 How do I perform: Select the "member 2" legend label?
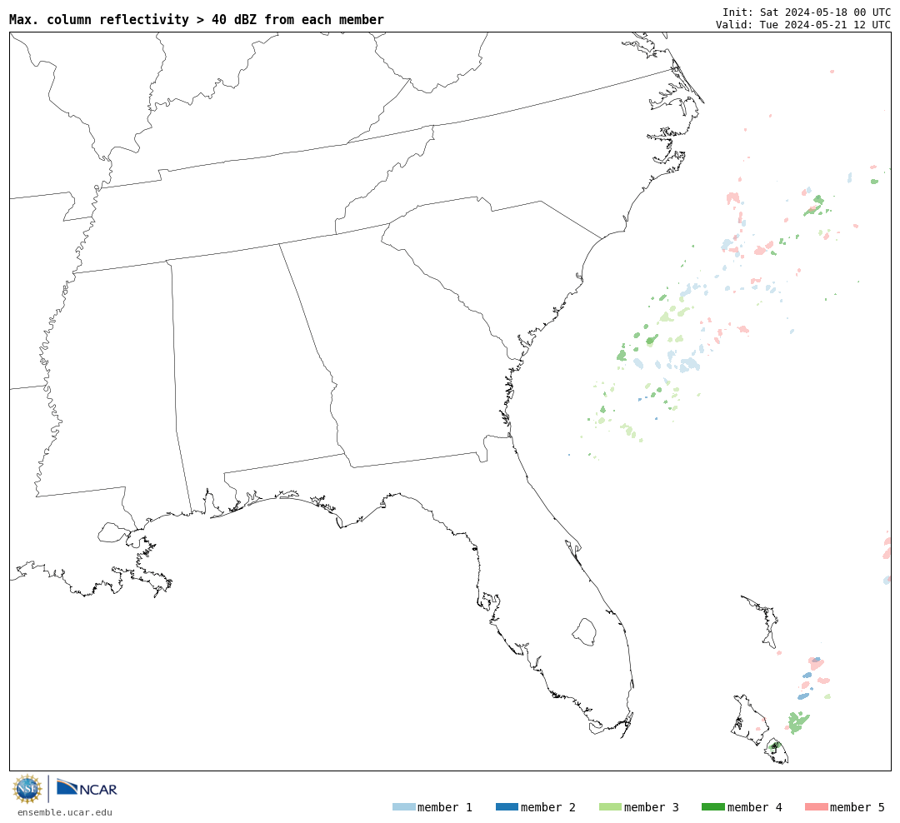pyautogui.click(x=548, y=807)
